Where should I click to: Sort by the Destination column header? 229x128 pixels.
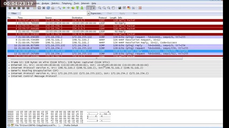click(77, 18)
